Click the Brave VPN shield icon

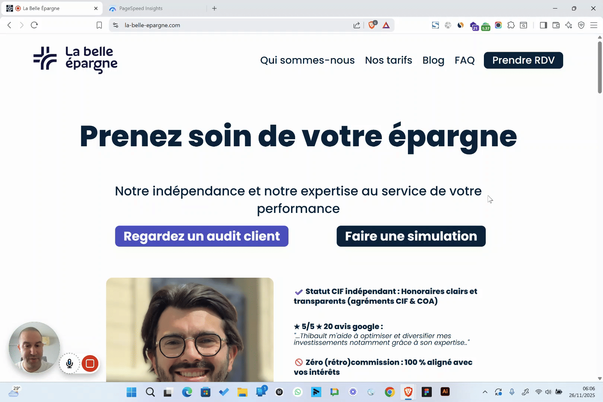(x=581, y=25)
